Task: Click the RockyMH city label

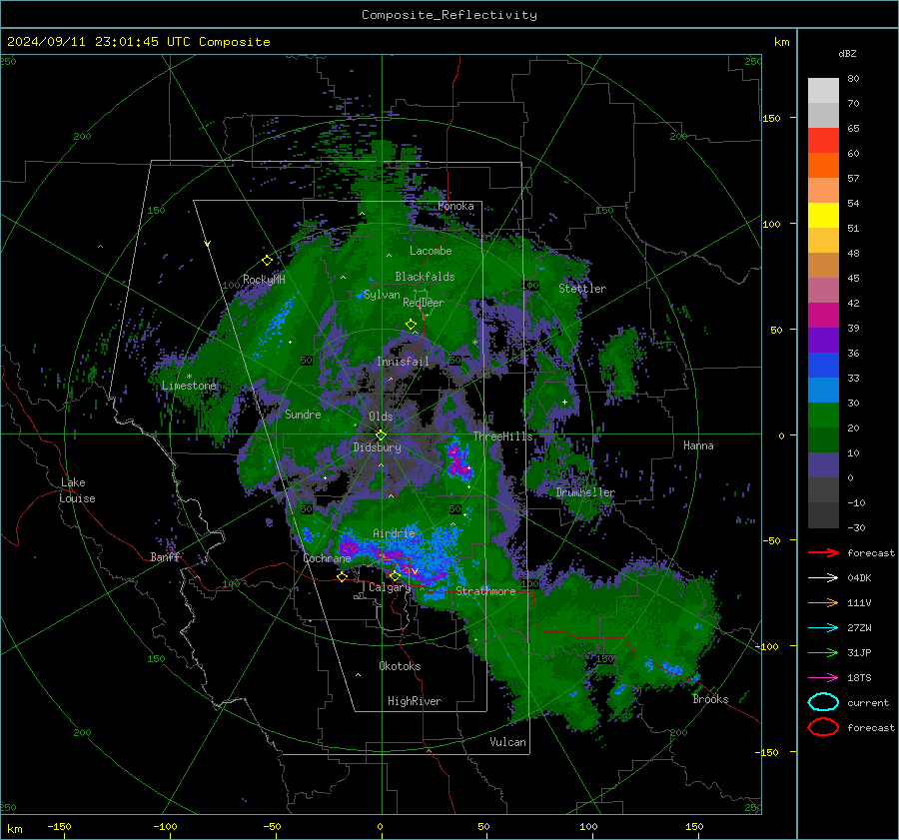Action: pyautogui.click(x=264, y=280)
